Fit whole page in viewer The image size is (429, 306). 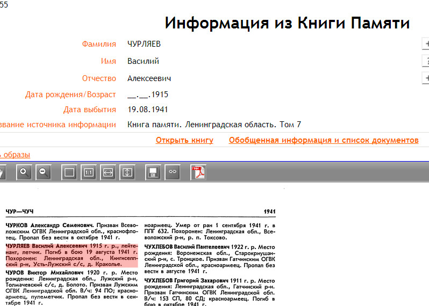click(x=69, y=172)
